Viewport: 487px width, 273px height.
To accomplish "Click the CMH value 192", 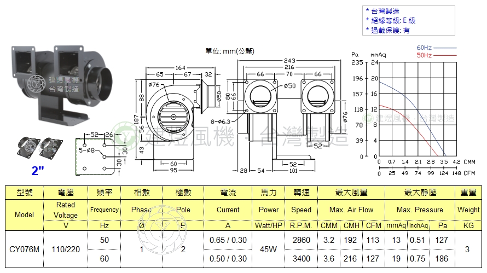I will (x=350, y=240).
